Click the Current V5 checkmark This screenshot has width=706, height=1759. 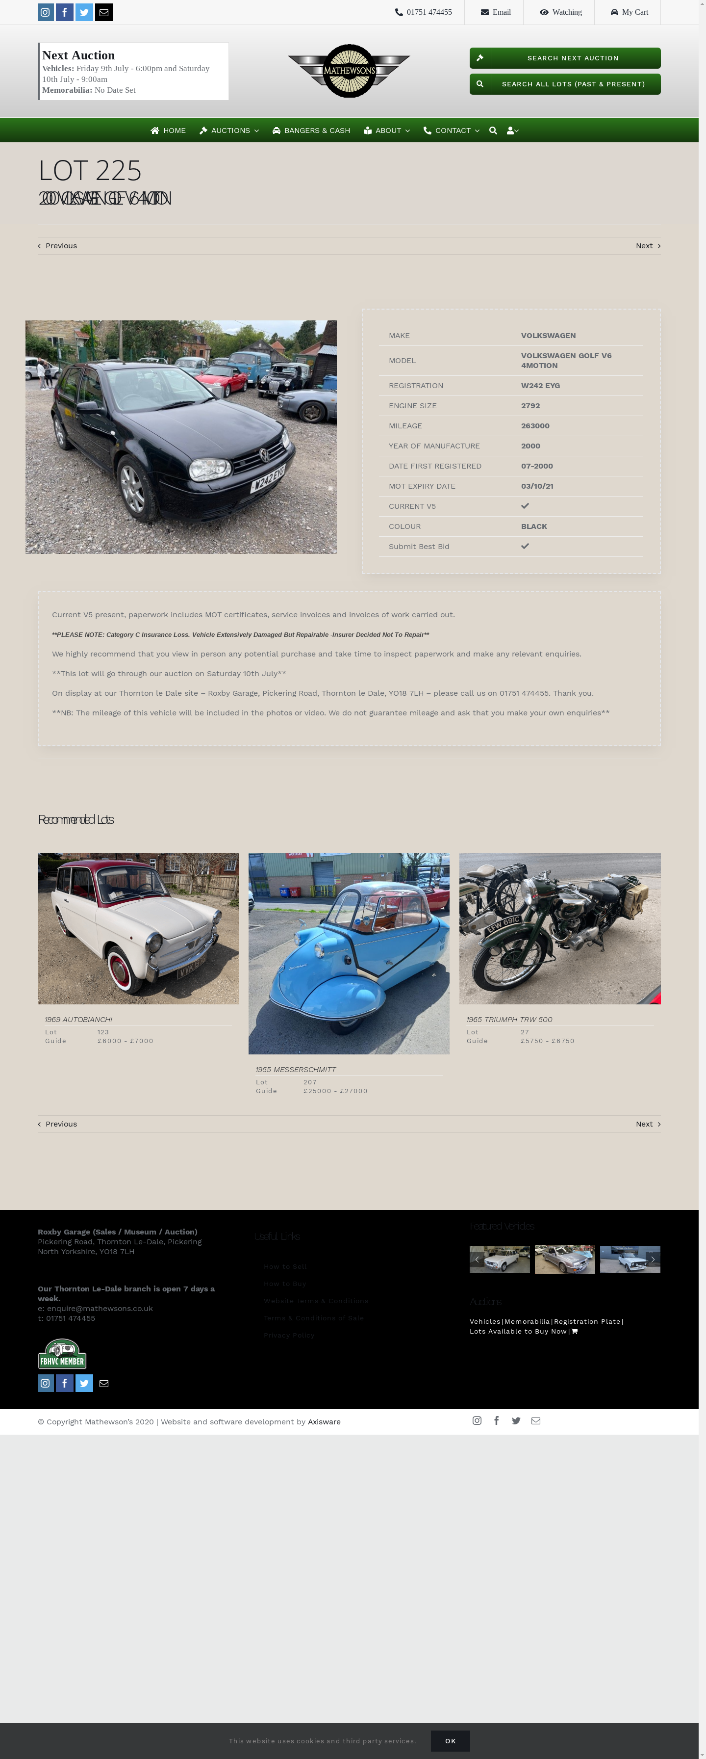[x=525, y=506]
